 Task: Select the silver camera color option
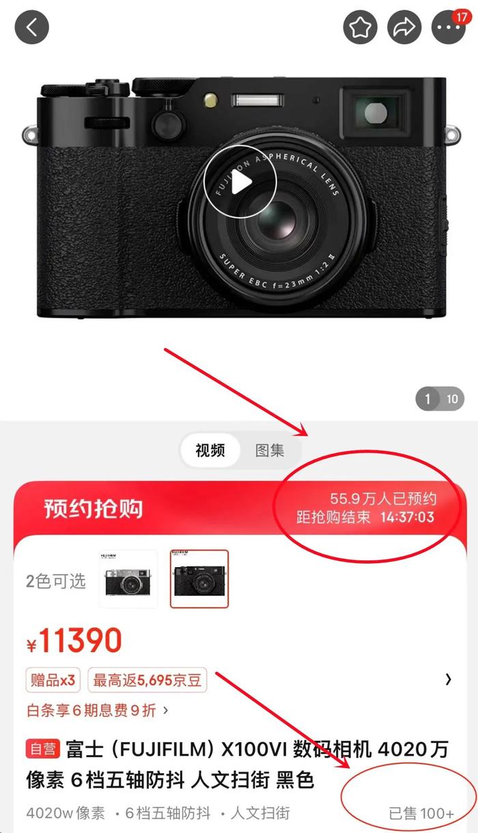pos(128,579)
